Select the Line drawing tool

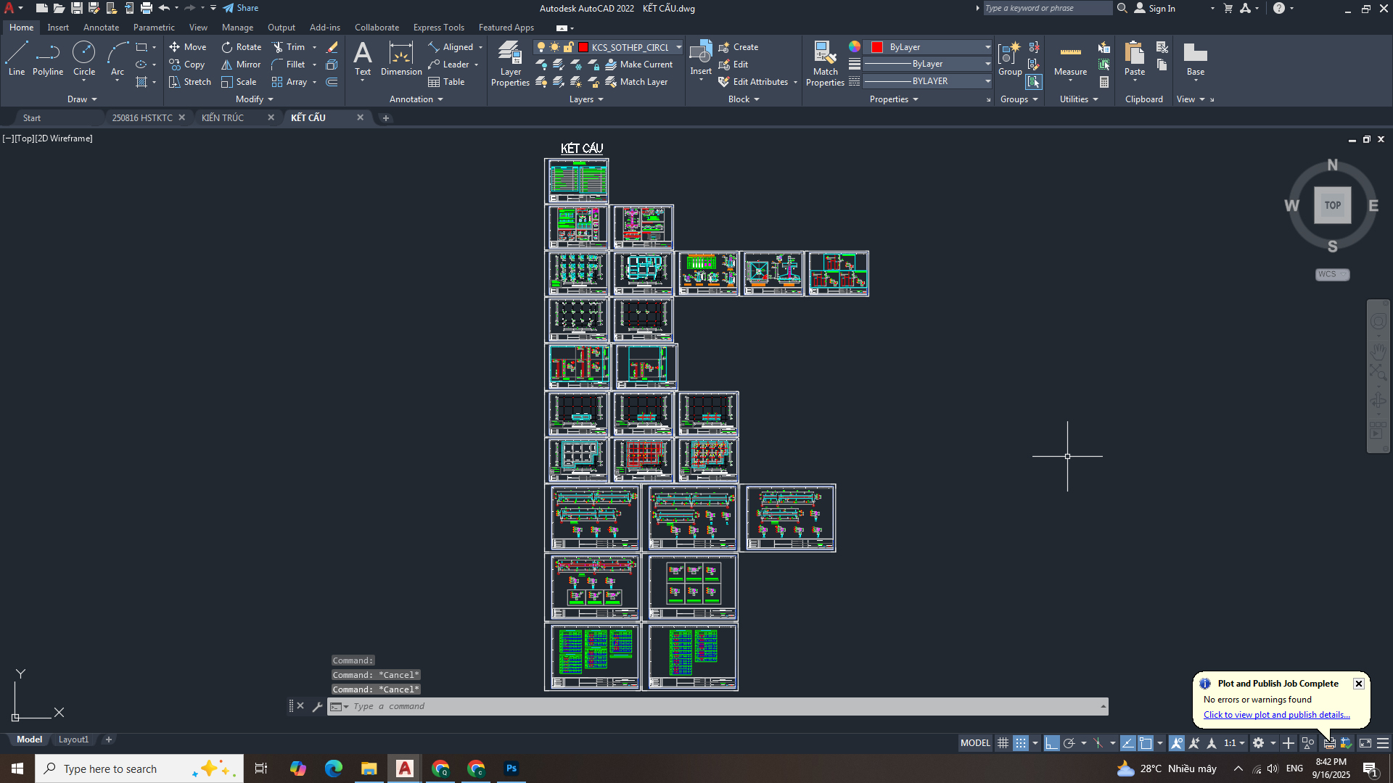point(17,58)
